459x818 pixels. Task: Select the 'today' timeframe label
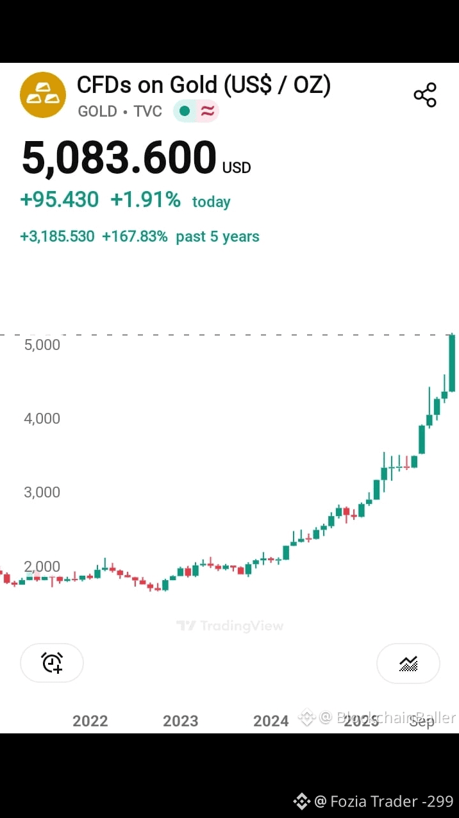tap(211, 202)
